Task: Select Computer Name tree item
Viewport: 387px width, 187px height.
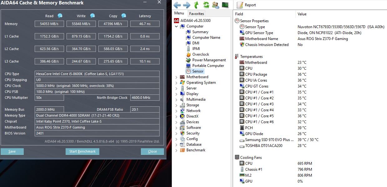Action: coord(206,38)
